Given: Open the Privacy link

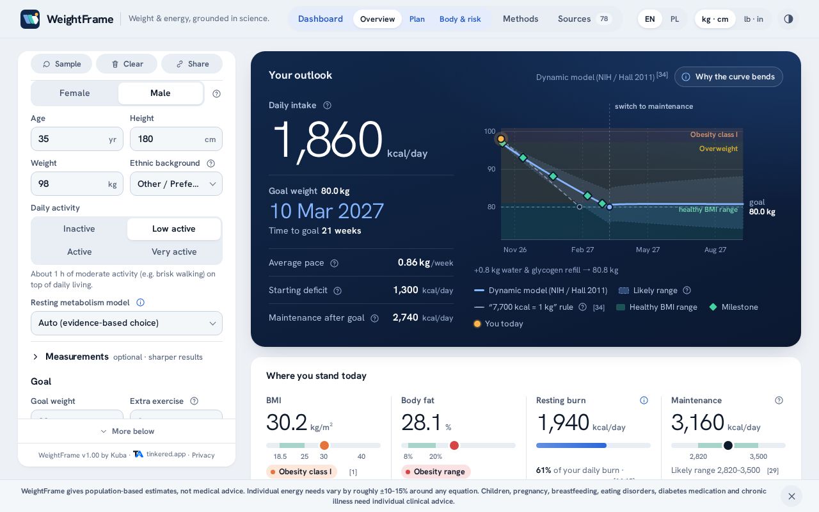Looking at the screenshot, I should click(203, 455).
